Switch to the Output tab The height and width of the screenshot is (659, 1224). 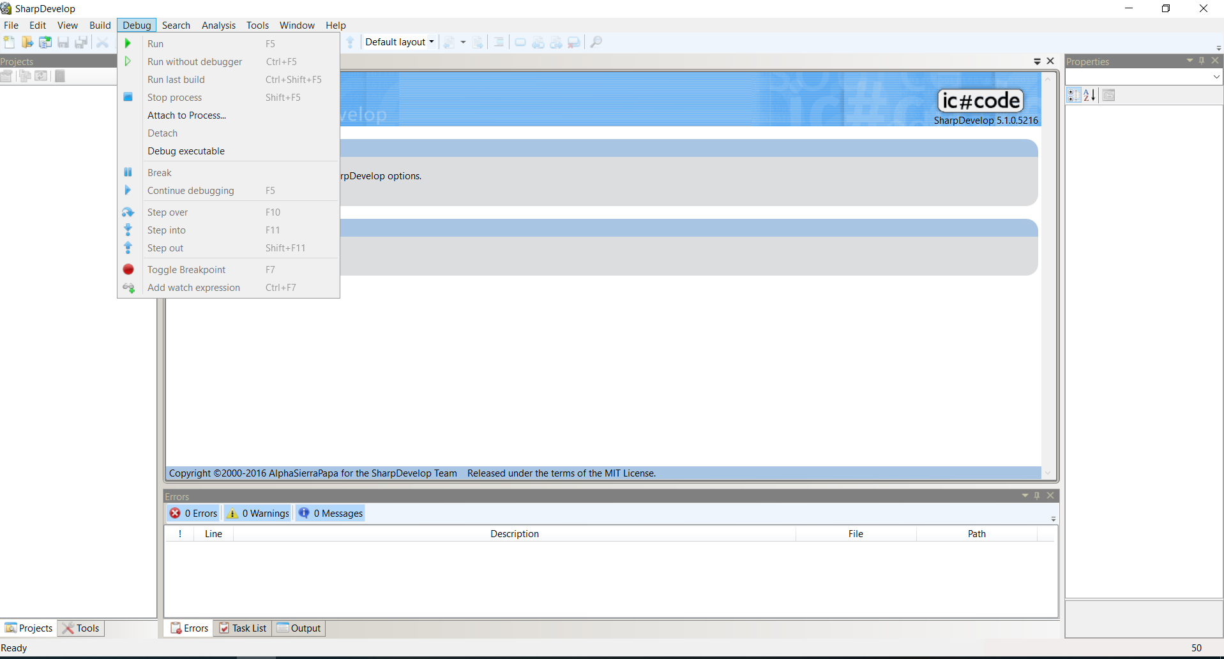[299, 628]
